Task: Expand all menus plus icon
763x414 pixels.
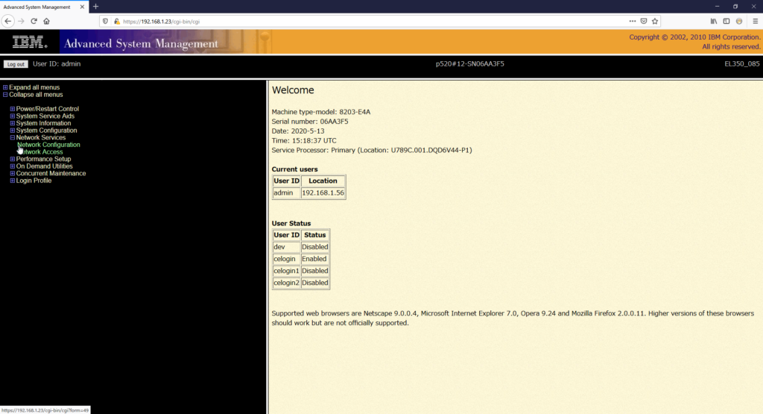Action: pyautogui.click(x=5, y=88)
